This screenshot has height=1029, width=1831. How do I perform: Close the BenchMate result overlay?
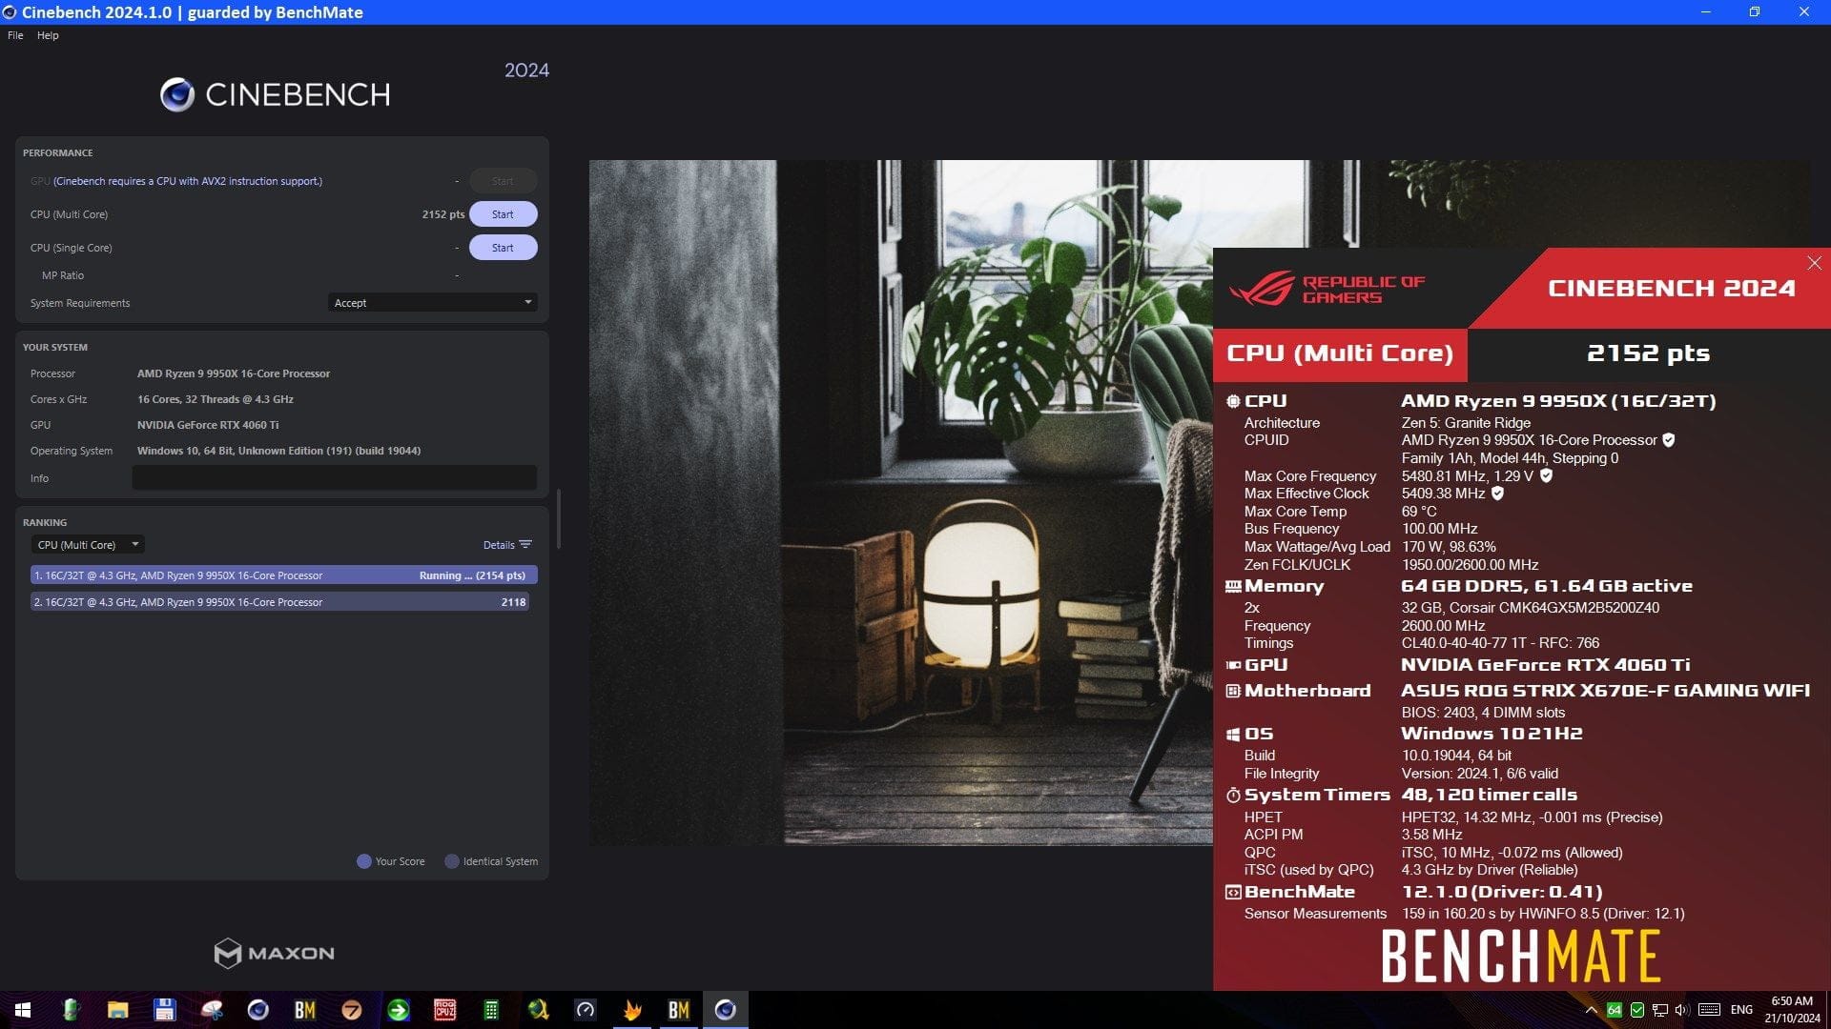(1814, 263)
